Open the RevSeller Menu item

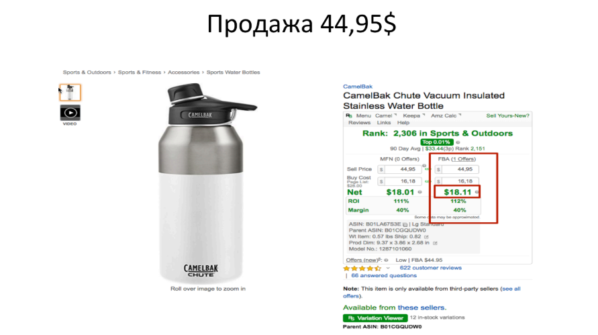point(364,115)
